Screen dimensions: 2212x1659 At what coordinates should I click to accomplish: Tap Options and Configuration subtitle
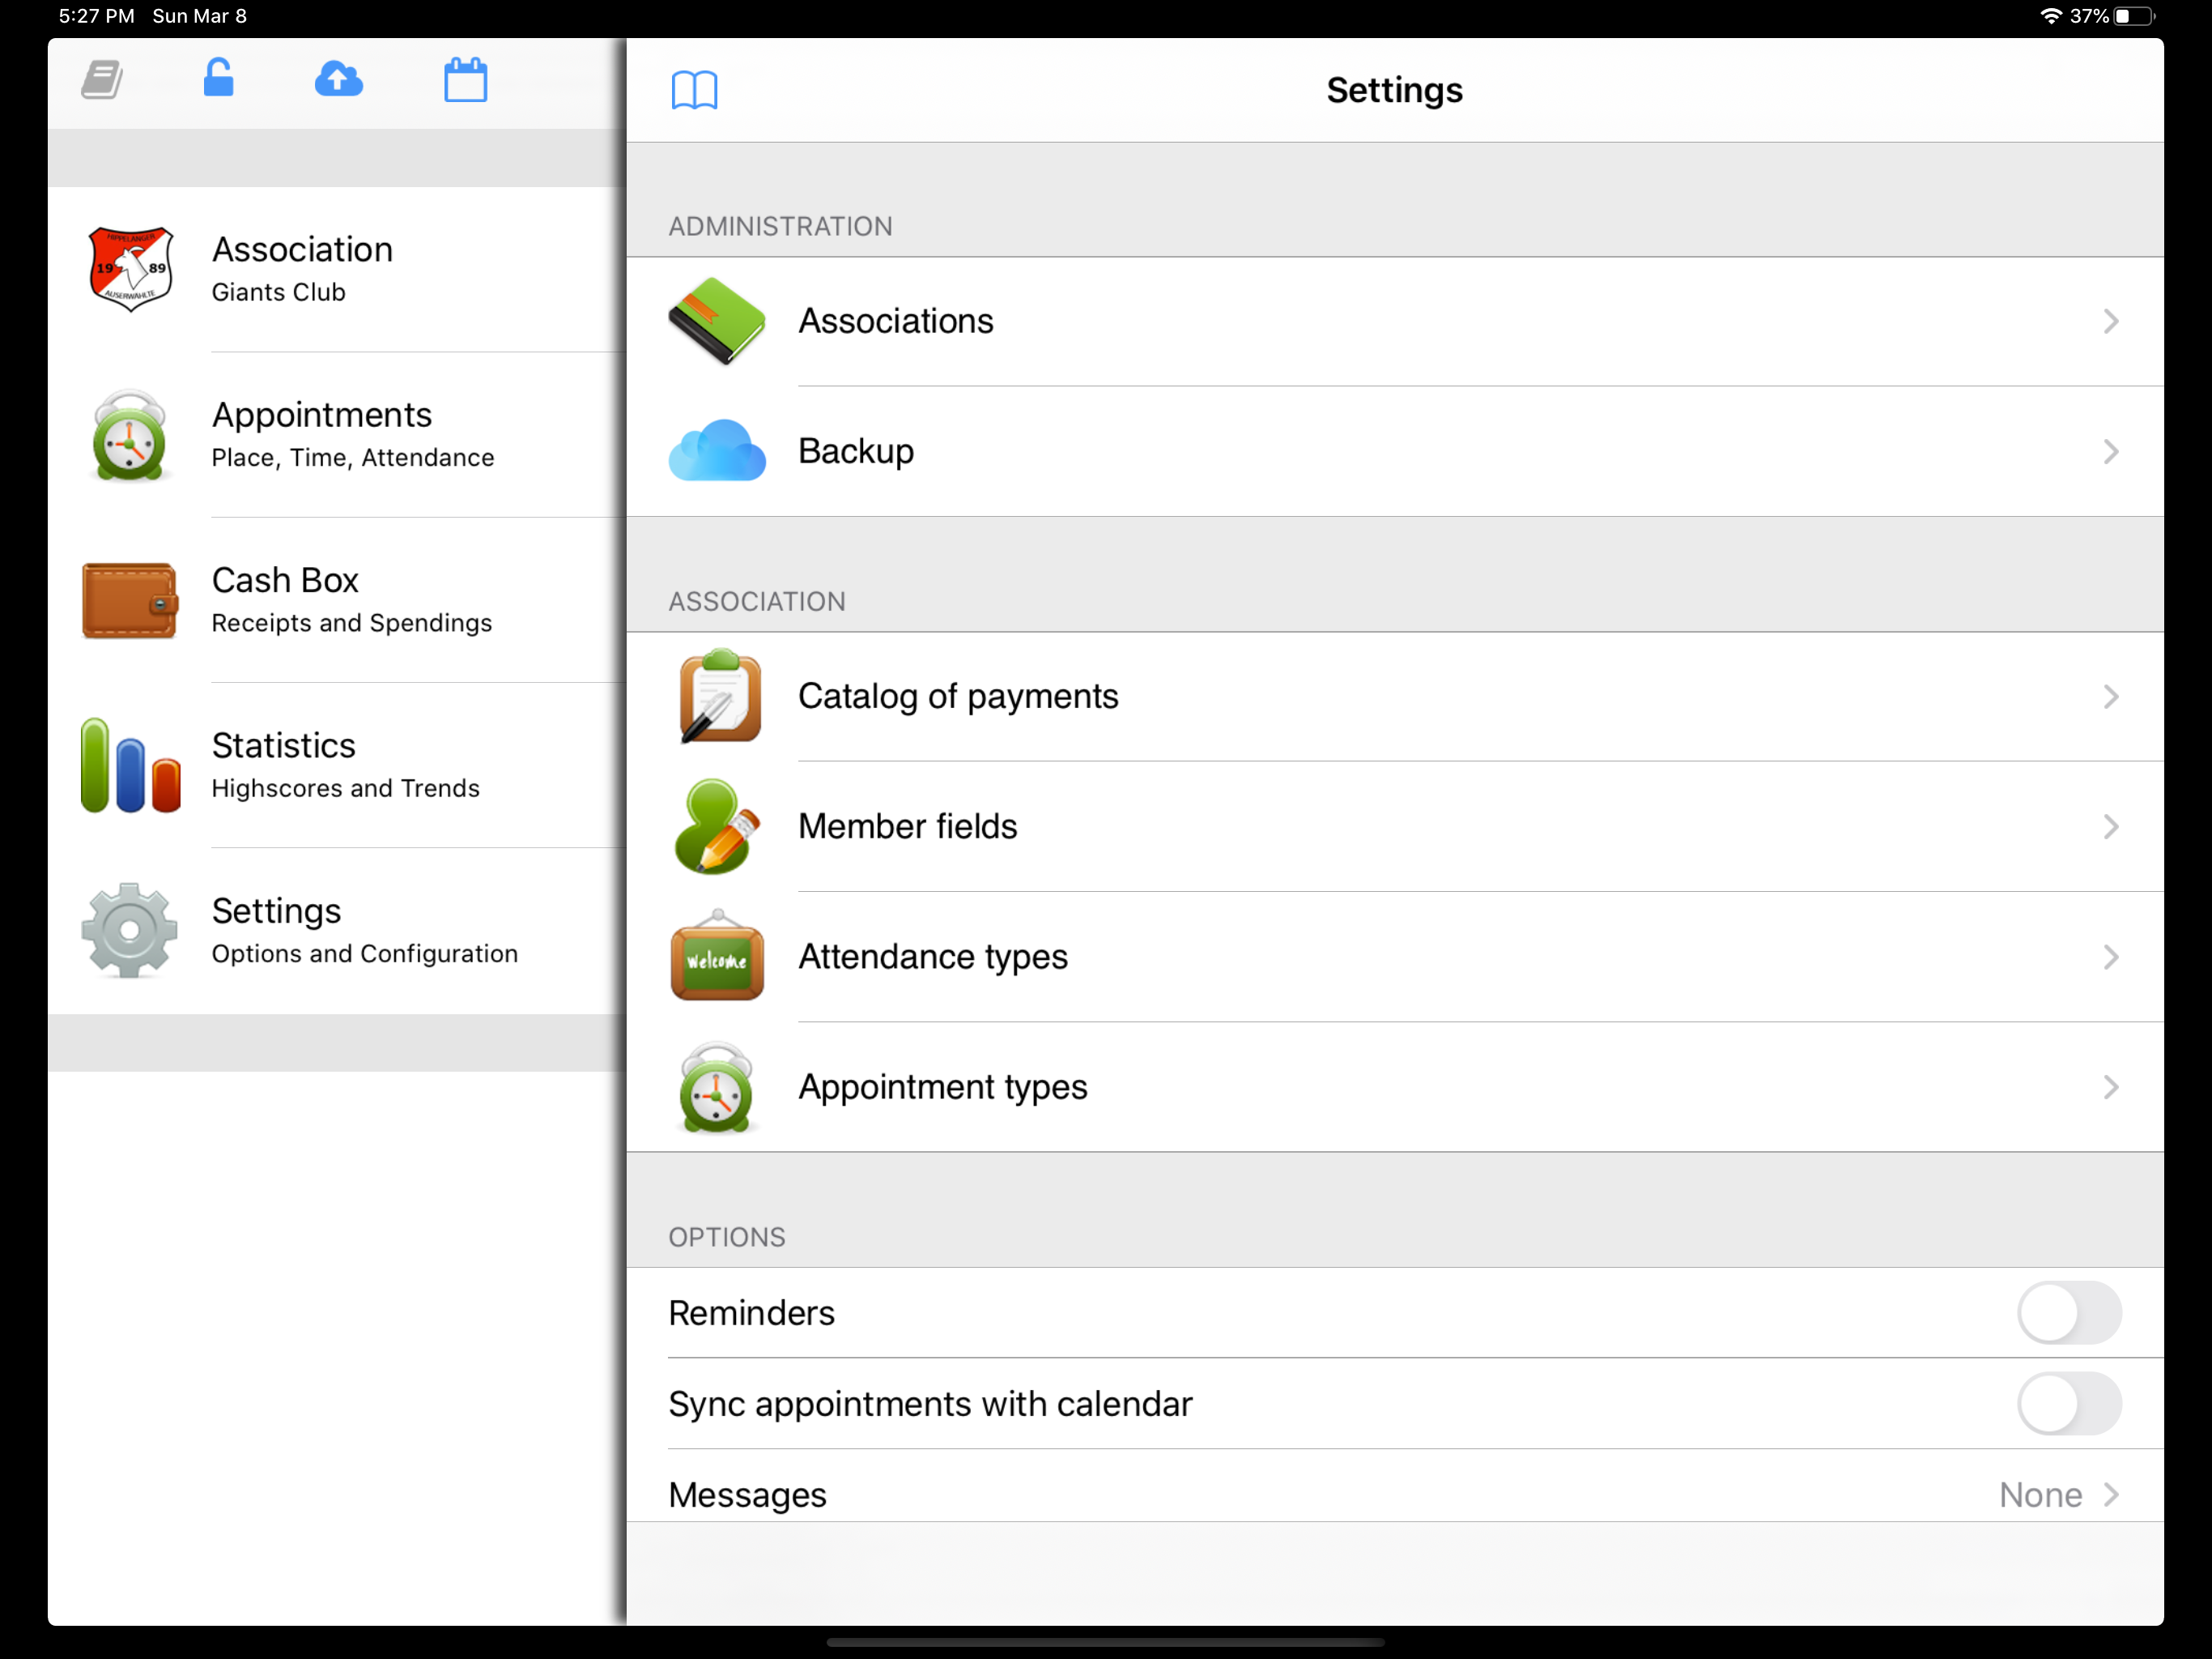pos(364,953)
